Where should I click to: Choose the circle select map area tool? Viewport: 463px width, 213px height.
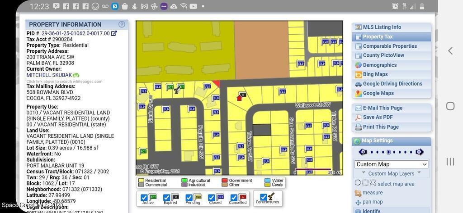pos(358,183)
